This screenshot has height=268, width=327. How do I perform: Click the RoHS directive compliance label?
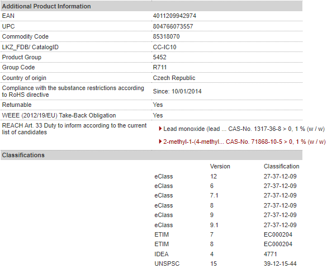coord(73,91)
